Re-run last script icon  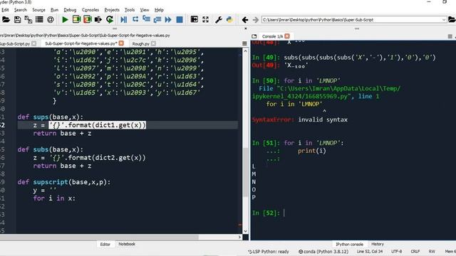coord(110,19)
